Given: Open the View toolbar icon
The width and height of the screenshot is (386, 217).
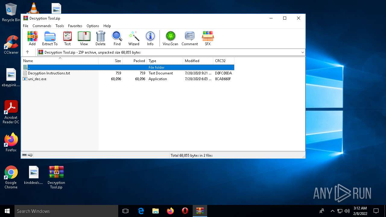Looking at the screenshot, I should pos(84,38).
